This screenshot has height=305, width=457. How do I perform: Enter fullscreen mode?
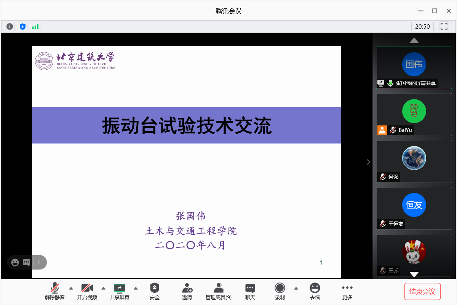(444, 26)
